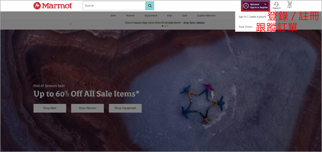Go to previous promo banner arrow
322x152 pixels.
tap(71, 24)
